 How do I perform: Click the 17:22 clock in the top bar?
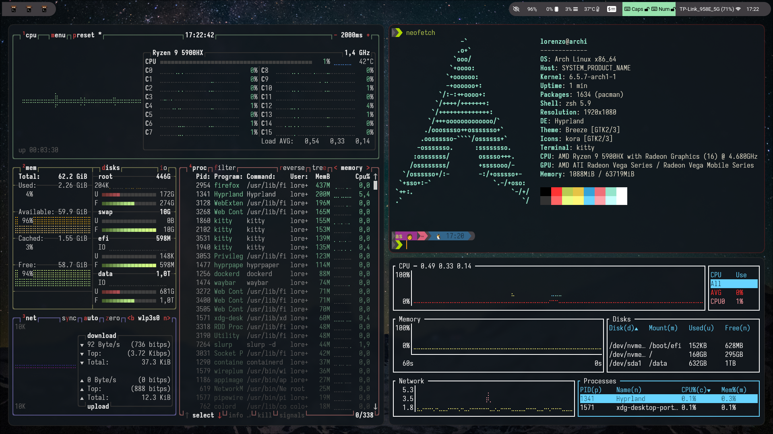(752, 9)
